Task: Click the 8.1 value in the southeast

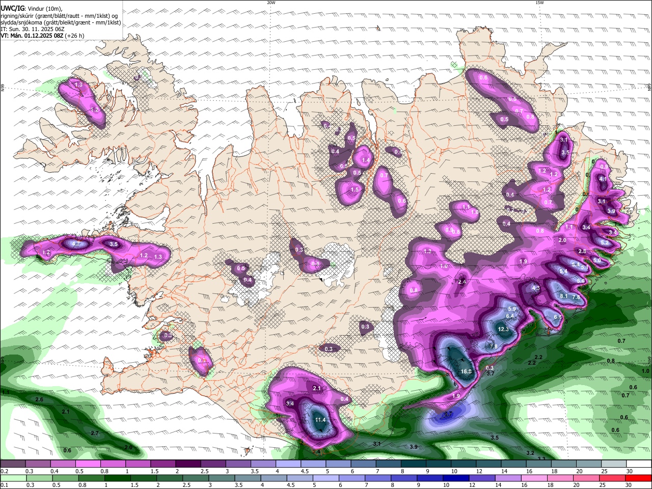Action: pos(563,296)
